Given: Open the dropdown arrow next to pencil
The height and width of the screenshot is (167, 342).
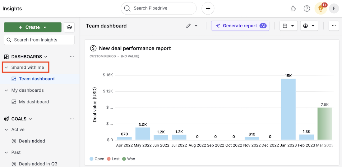Looking at the screenshot, I should click(196, 26).
